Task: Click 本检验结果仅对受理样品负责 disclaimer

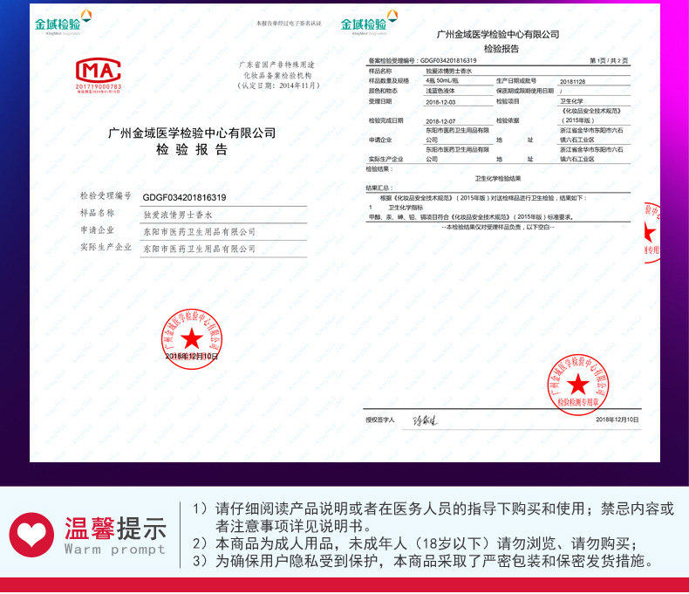Action: click(498, 227)
